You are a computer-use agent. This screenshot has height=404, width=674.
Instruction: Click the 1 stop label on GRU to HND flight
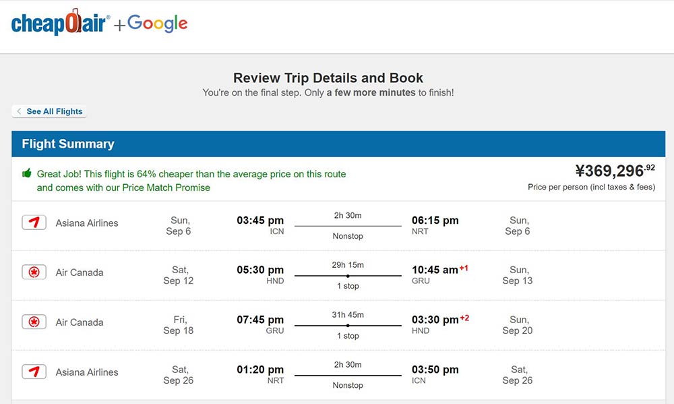tap(348, 336)
